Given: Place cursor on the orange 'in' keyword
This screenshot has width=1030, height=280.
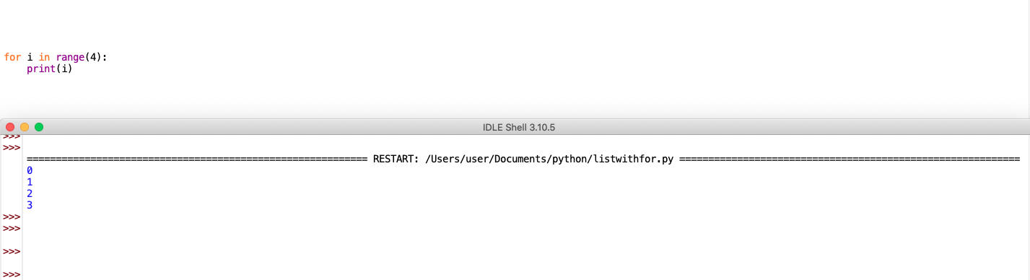Looking at the screenshot, I should point(44,57).
